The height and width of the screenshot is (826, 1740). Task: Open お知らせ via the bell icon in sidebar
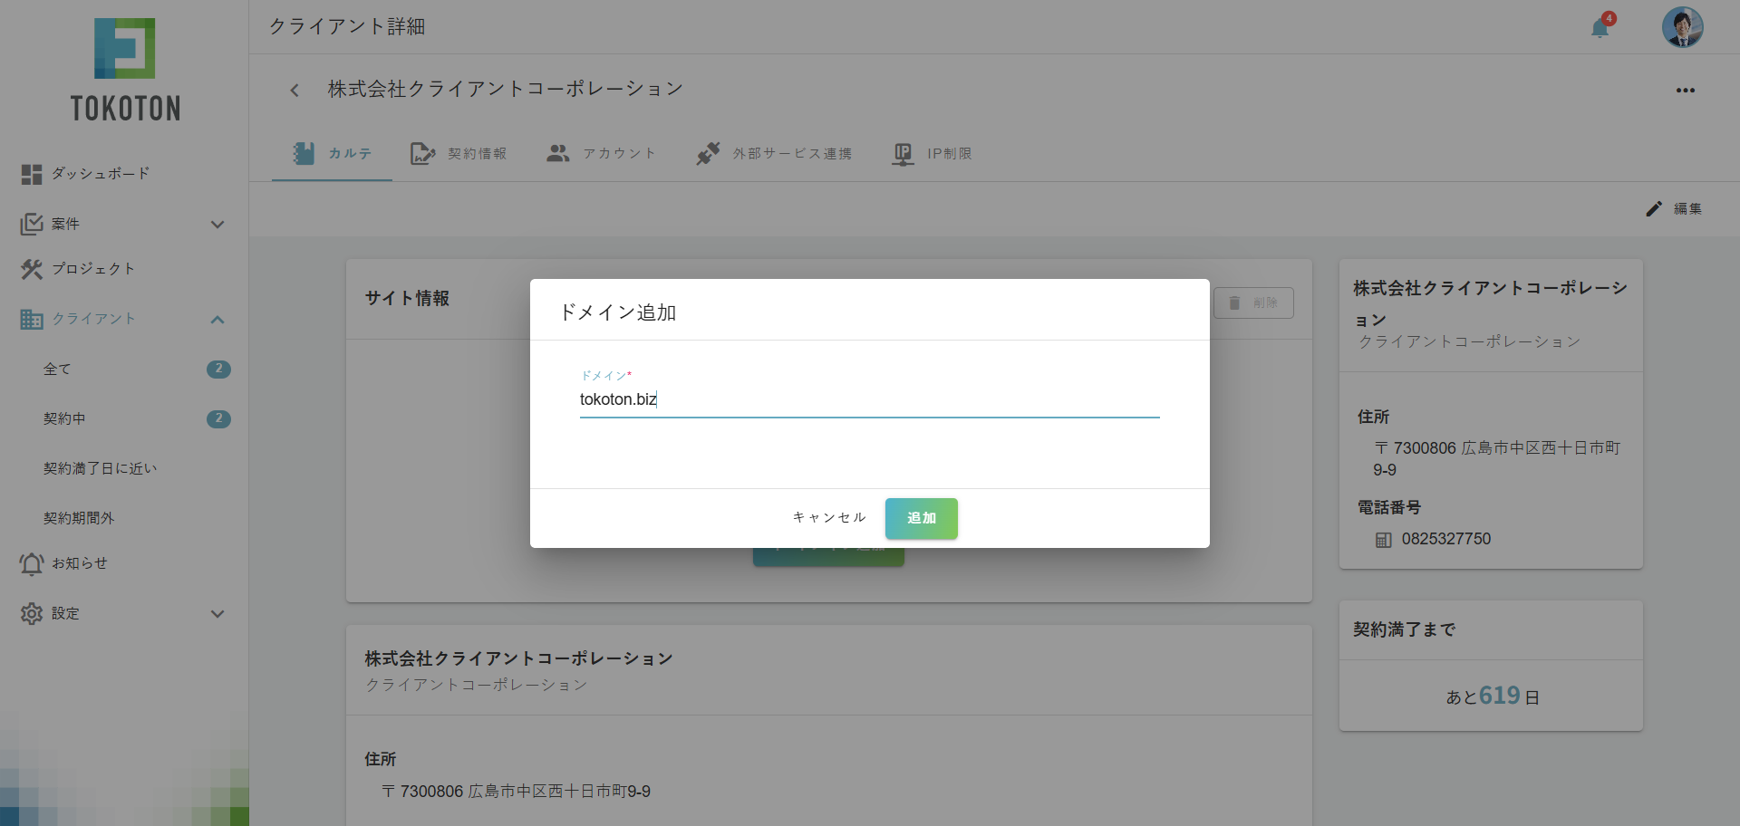[31, 563]
